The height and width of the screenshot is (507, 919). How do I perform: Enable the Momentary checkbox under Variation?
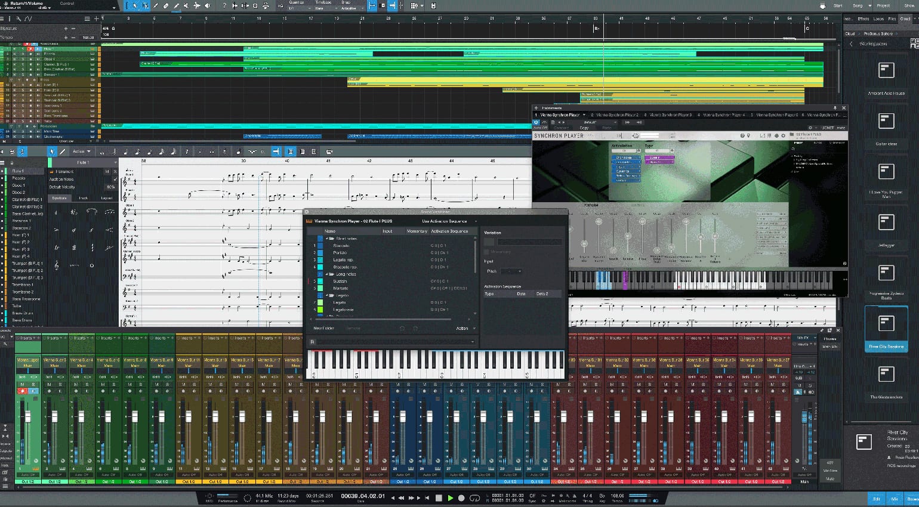[488, 252]
